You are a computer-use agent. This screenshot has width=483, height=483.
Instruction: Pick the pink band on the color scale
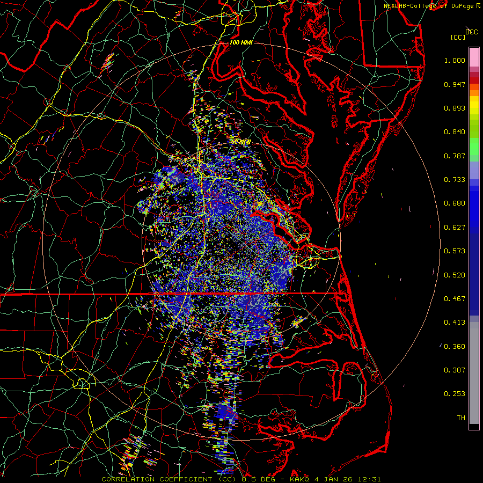click(474, 57)
